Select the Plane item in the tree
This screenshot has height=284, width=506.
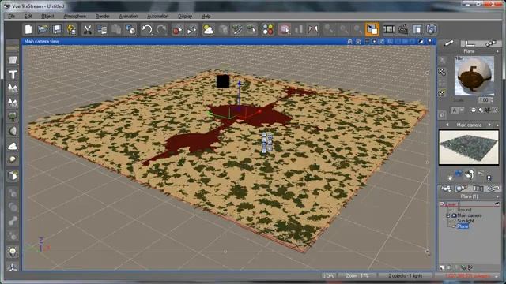(463, 226)
